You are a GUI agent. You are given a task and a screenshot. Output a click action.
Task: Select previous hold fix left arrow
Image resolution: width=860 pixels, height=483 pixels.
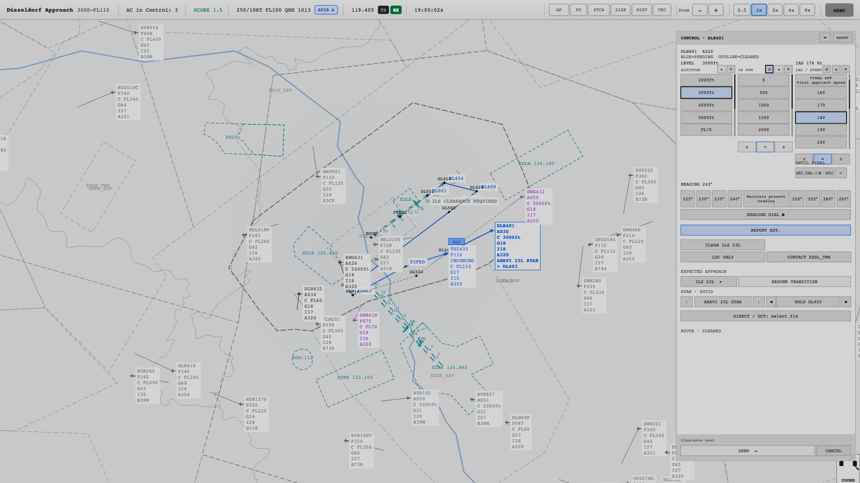[x=771, y=302]
